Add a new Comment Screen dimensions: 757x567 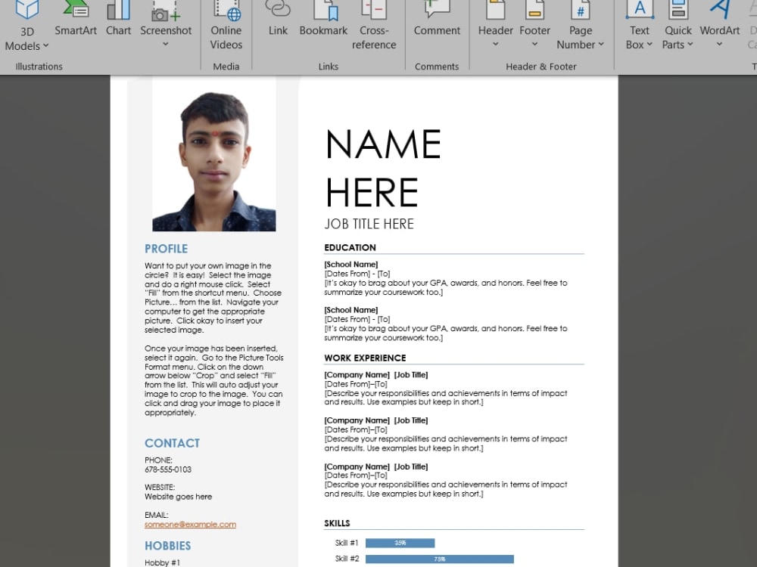tap(437, 20)
